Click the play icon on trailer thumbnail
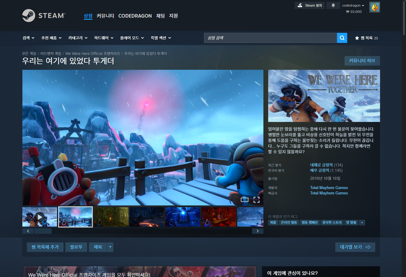Viewport: 406px width, 277px height. pyautogui.click(x=40, y=217)
